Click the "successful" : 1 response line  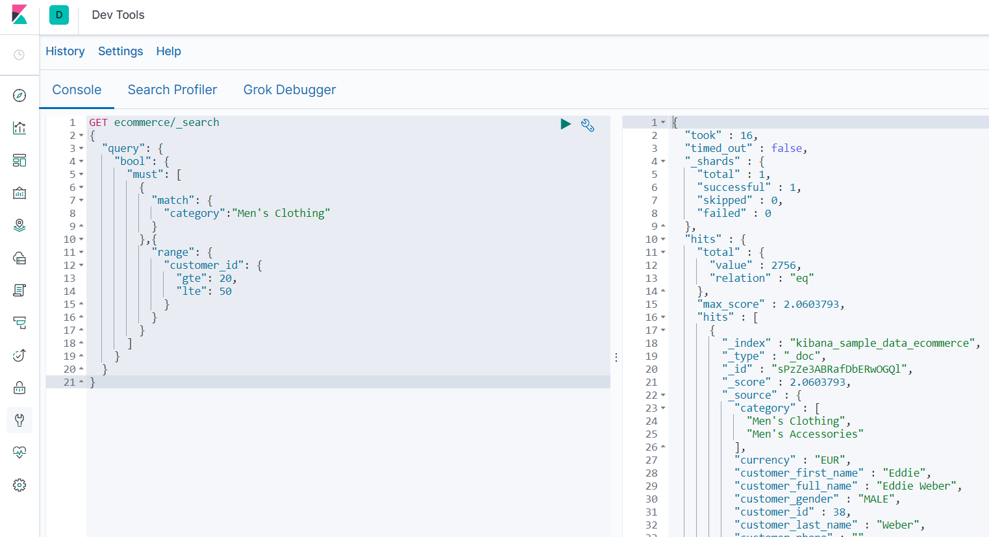(x=749, y=187)
